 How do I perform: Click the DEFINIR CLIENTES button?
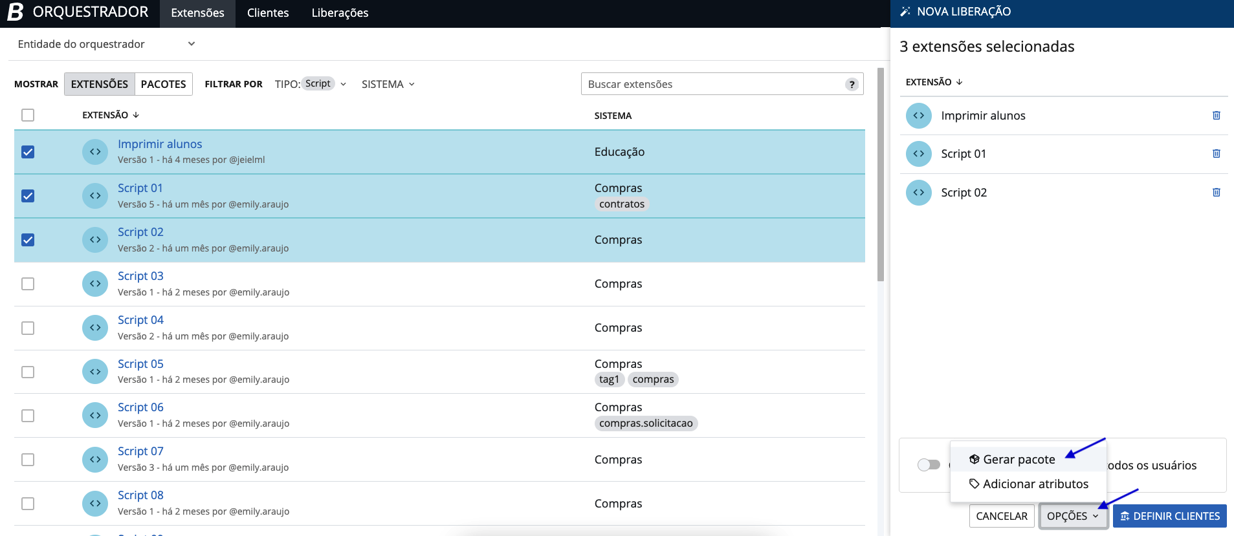click(1170, 516)
